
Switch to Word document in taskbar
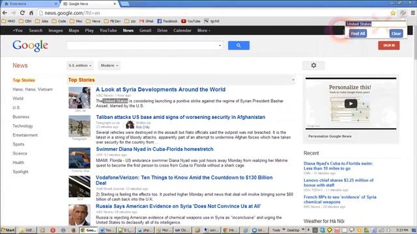click(106, 230)
